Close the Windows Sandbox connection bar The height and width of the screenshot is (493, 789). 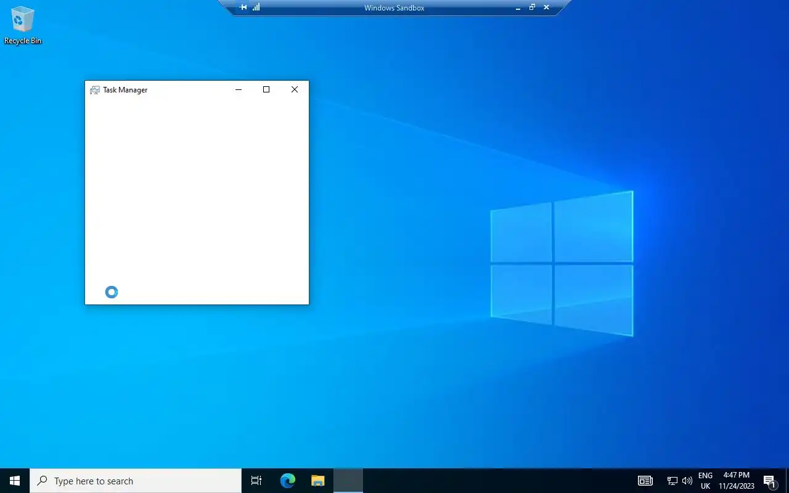pyautogui.click(x=546, y=7)
